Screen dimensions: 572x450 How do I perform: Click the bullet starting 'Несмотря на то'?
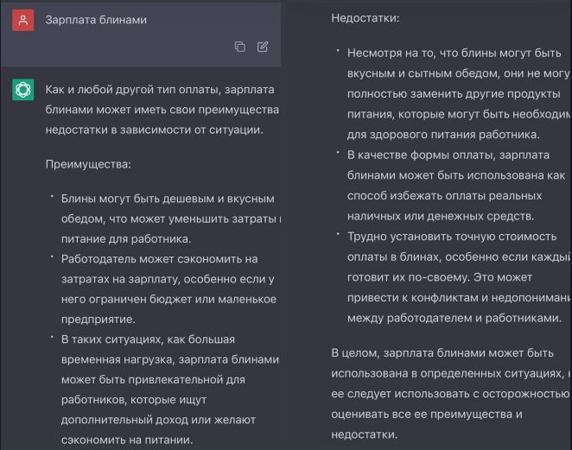[x=459, y=93]
